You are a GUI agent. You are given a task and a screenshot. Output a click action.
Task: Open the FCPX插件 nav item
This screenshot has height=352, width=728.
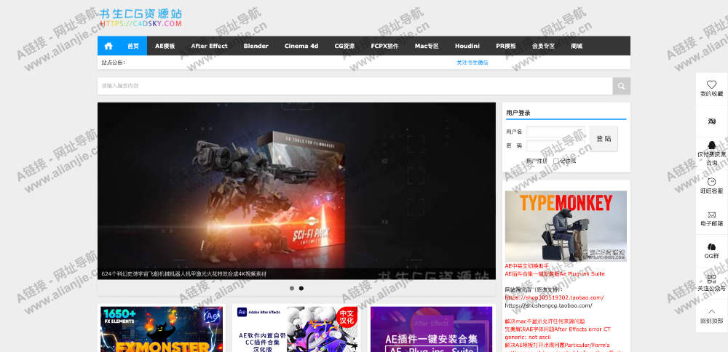pos(384,46)
